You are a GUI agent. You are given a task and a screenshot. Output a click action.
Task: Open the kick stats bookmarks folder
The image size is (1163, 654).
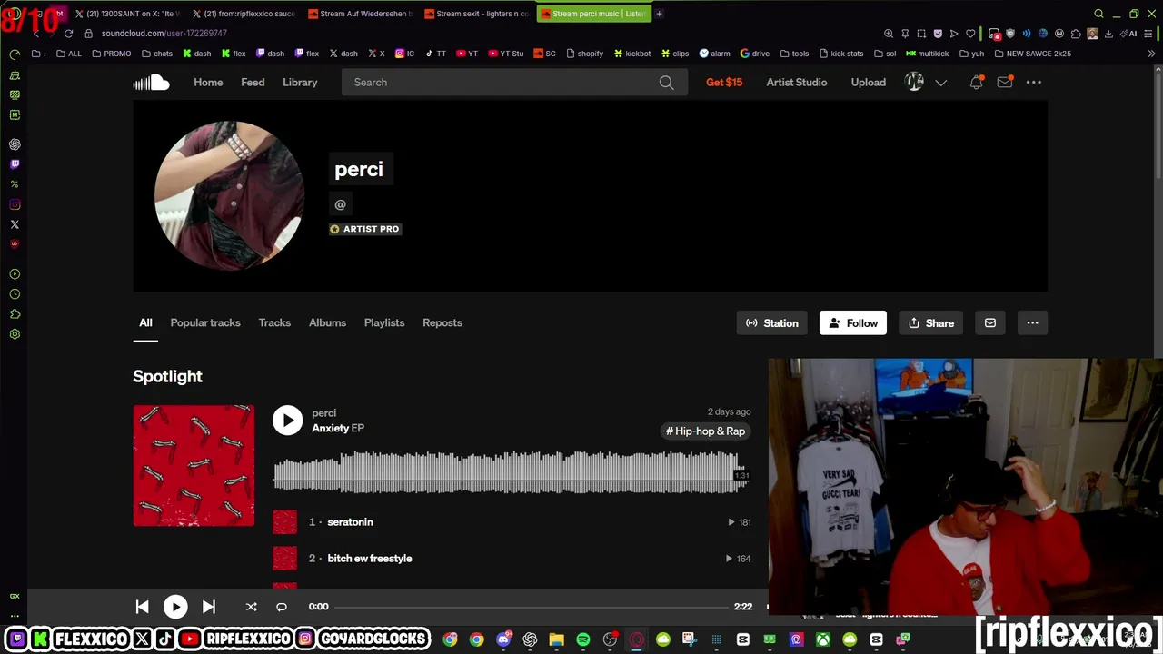point(840,54)
